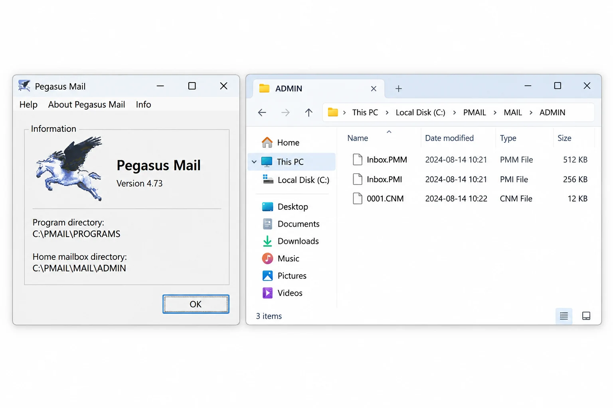Open the Info menu in Pegasus Mail
This screenshot has height=408, width=613.
143,104
